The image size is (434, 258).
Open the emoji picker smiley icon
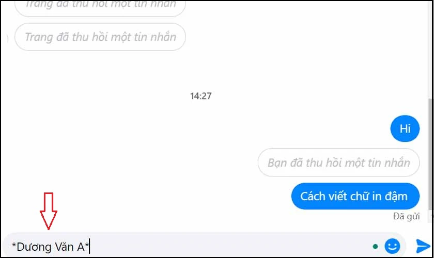click(392, 246)
